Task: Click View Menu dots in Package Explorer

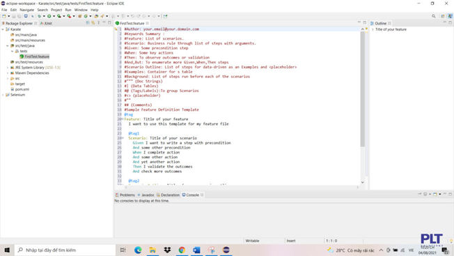Action: coord(98,23)
